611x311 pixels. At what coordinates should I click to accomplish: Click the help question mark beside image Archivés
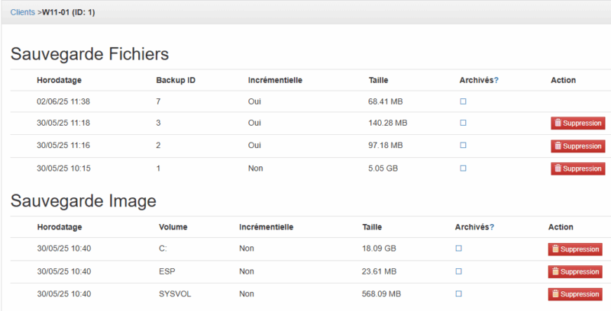[491, 226]
